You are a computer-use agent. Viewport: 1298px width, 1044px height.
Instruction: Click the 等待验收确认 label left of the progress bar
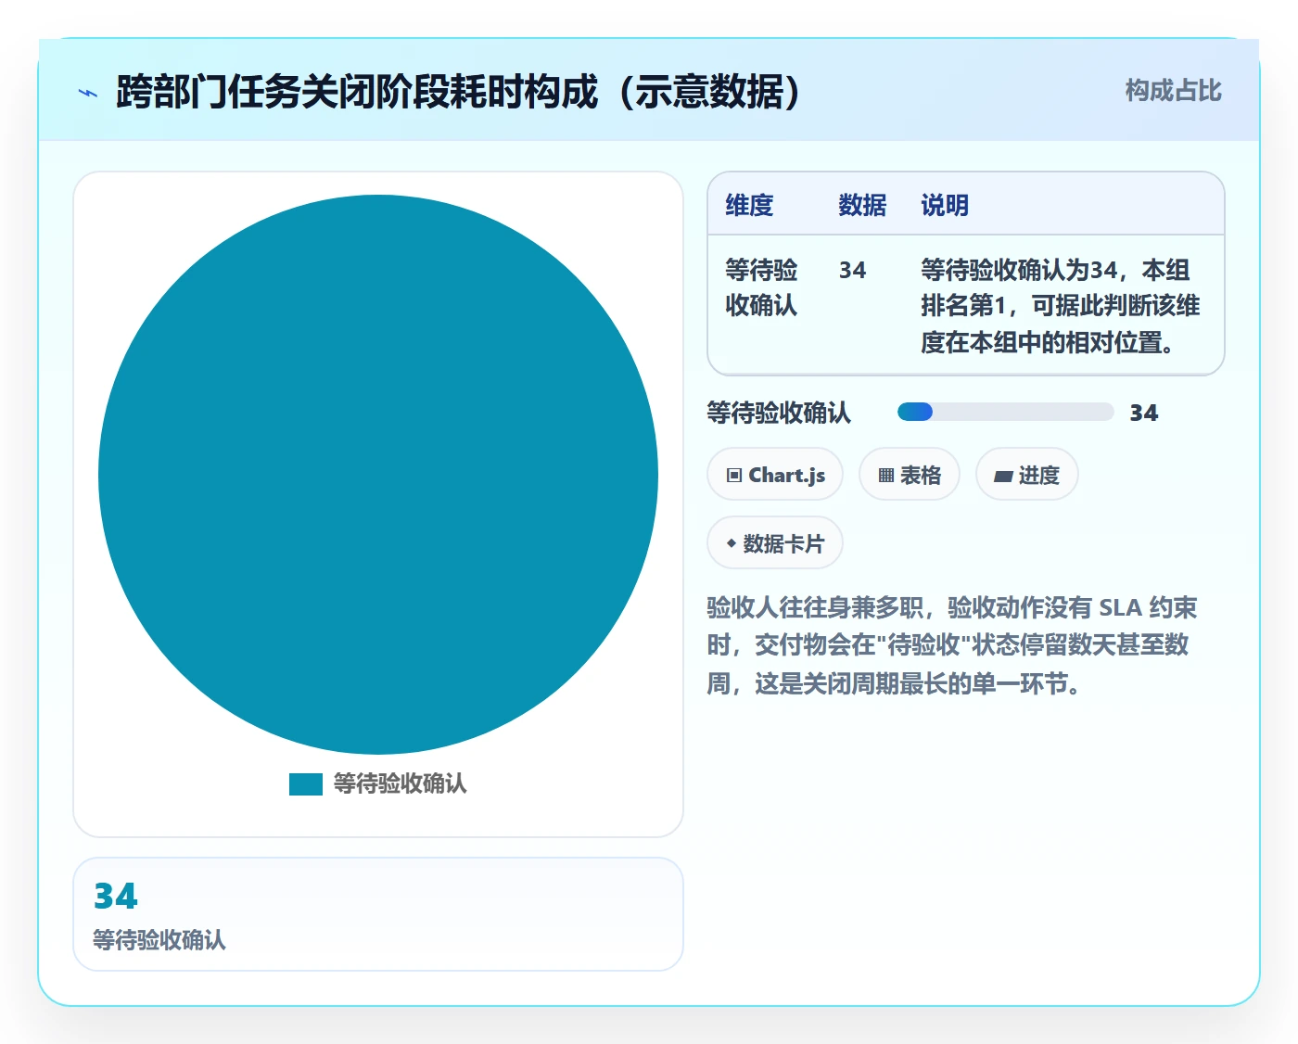click(x=779, y=413)
